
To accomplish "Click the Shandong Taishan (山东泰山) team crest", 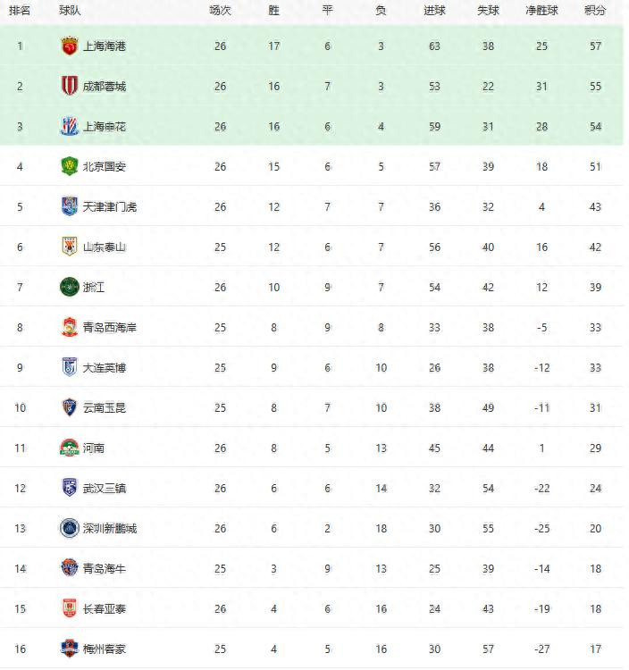I will tap(70, 247).
